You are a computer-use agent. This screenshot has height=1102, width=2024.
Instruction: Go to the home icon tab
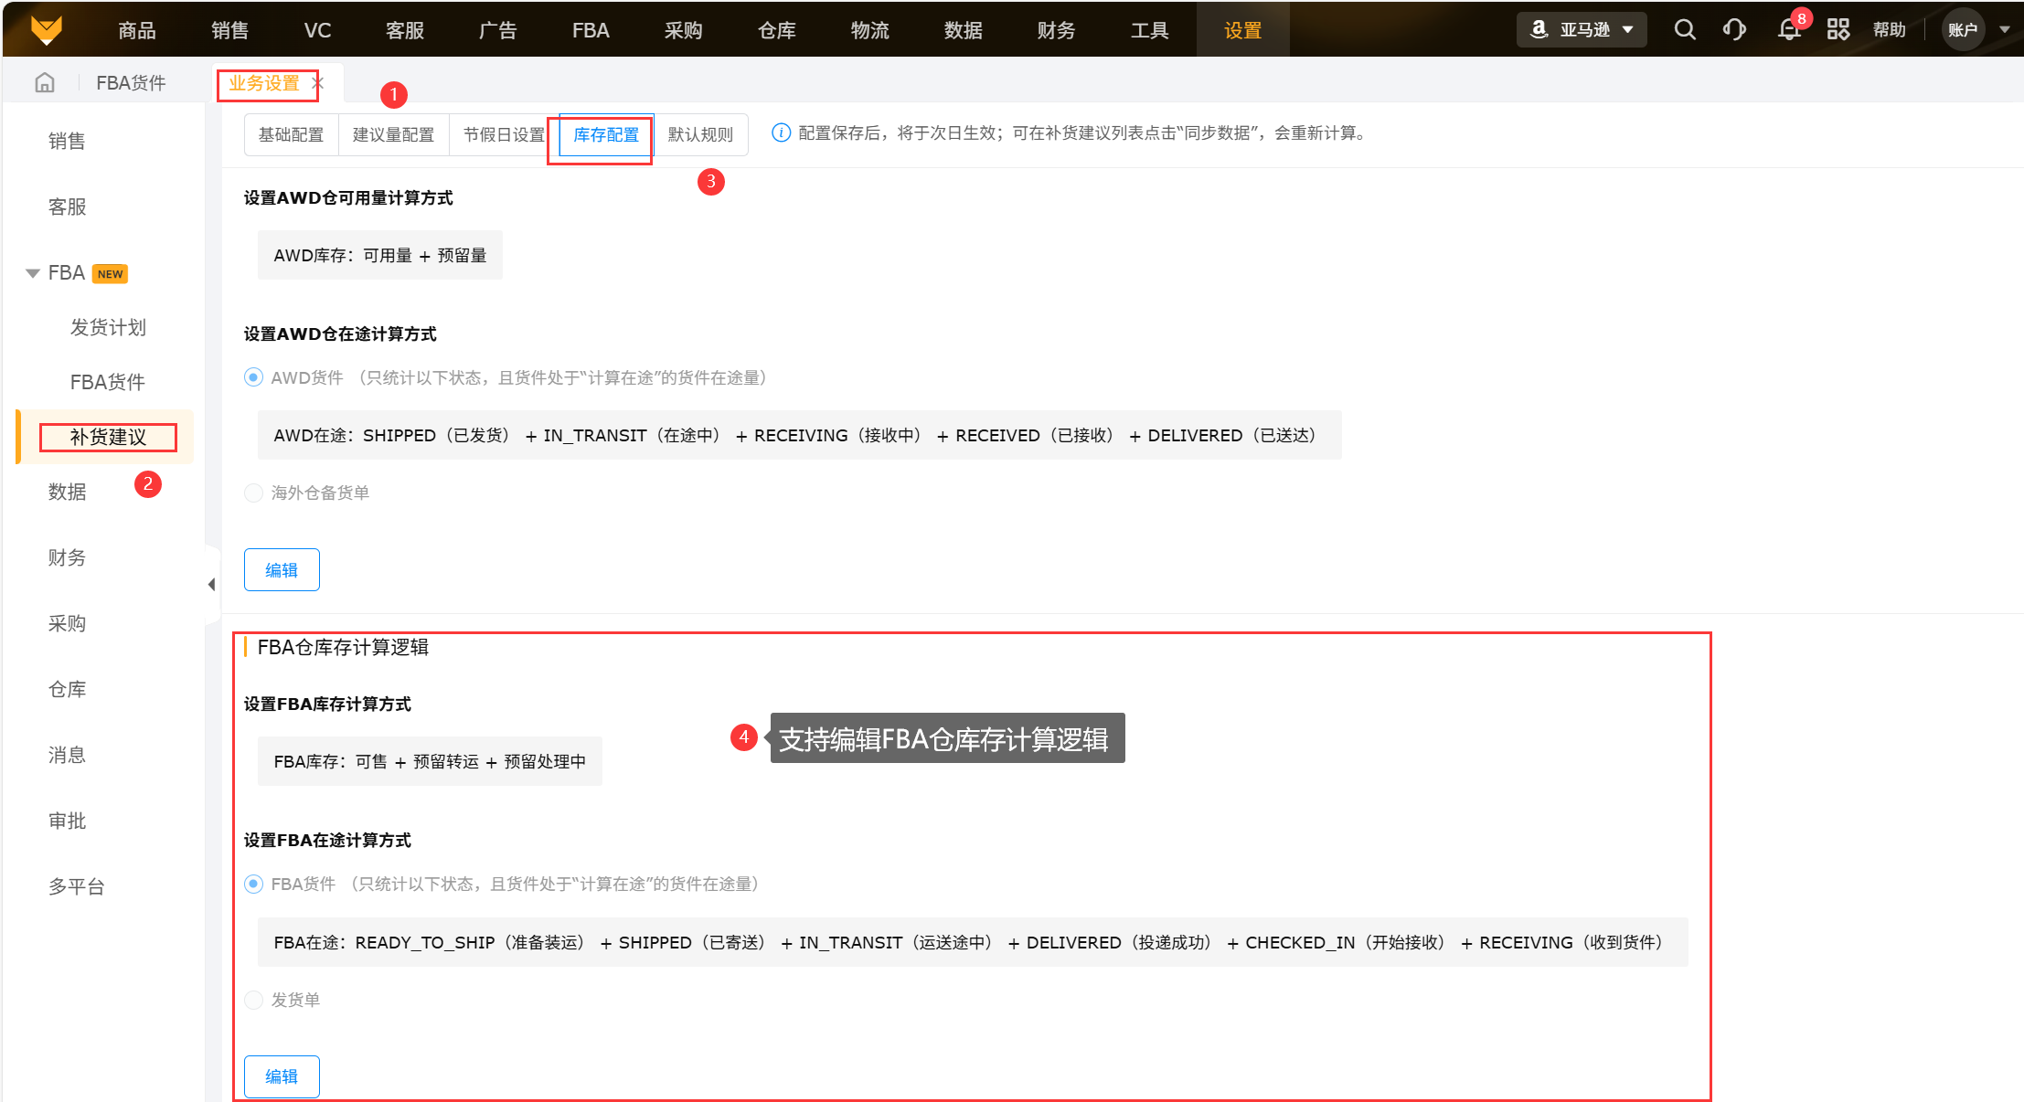pos(45,83)
